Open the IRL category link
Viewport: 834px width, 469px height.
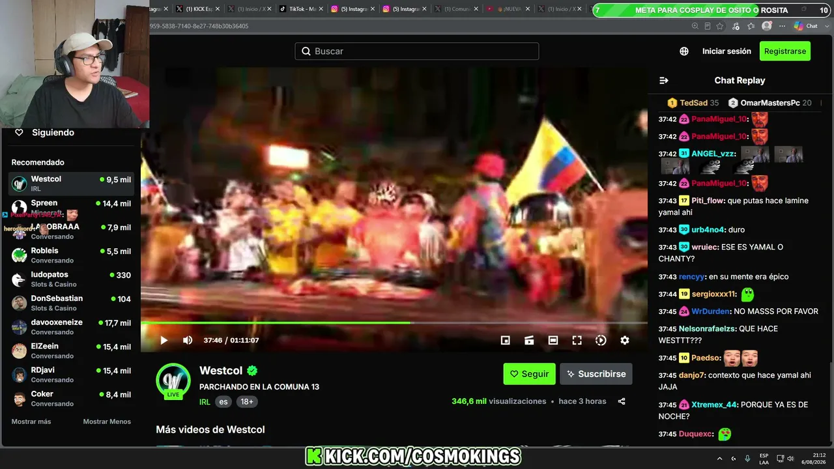tap(205, 402)
